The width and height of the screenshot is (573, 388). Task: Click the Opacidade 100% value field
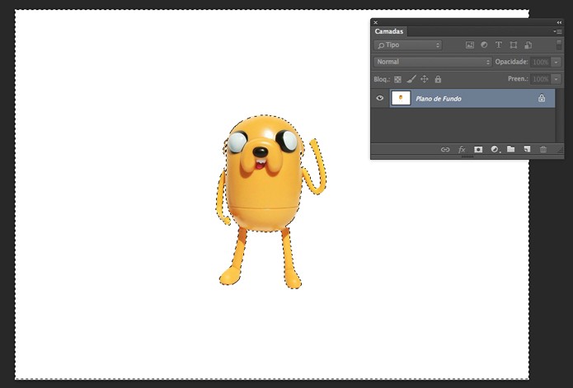541,62
